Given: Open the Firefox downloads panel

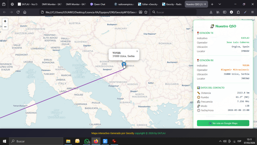Looking at the screenshot, I should (211, 12).
